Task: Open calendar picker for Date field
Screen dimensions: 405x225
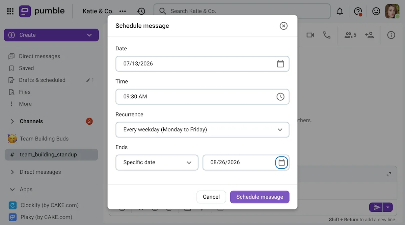Action: (x=280, y=64)
